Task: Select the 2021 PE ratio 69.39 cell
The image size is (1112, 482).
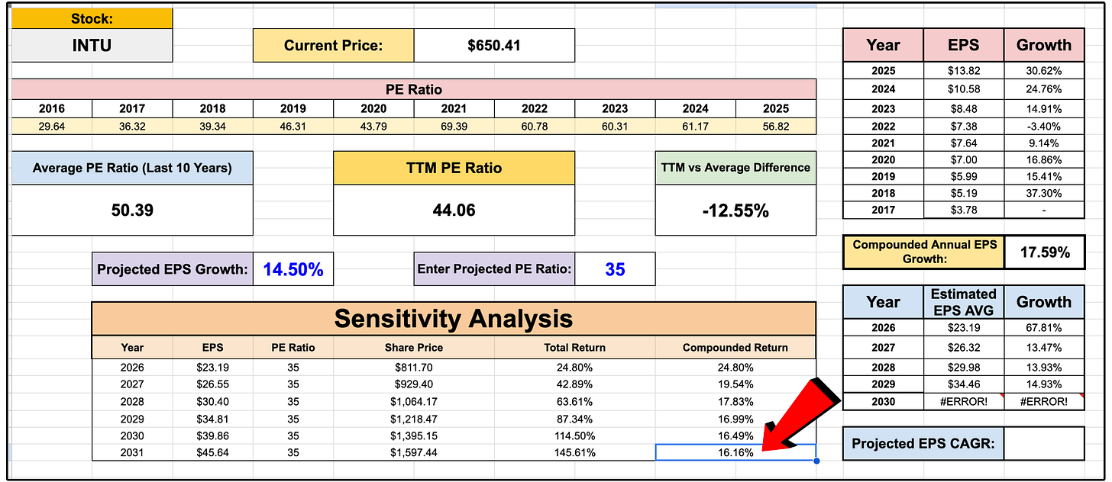Action: 454,126
